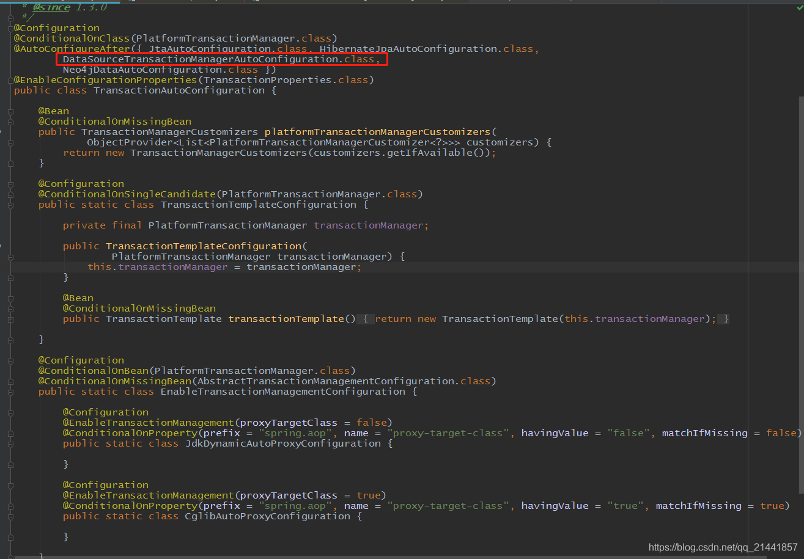Click TransactionTemplateConfiguration in class declaration
Screen dimensions: 804x559
coord(258,205)
